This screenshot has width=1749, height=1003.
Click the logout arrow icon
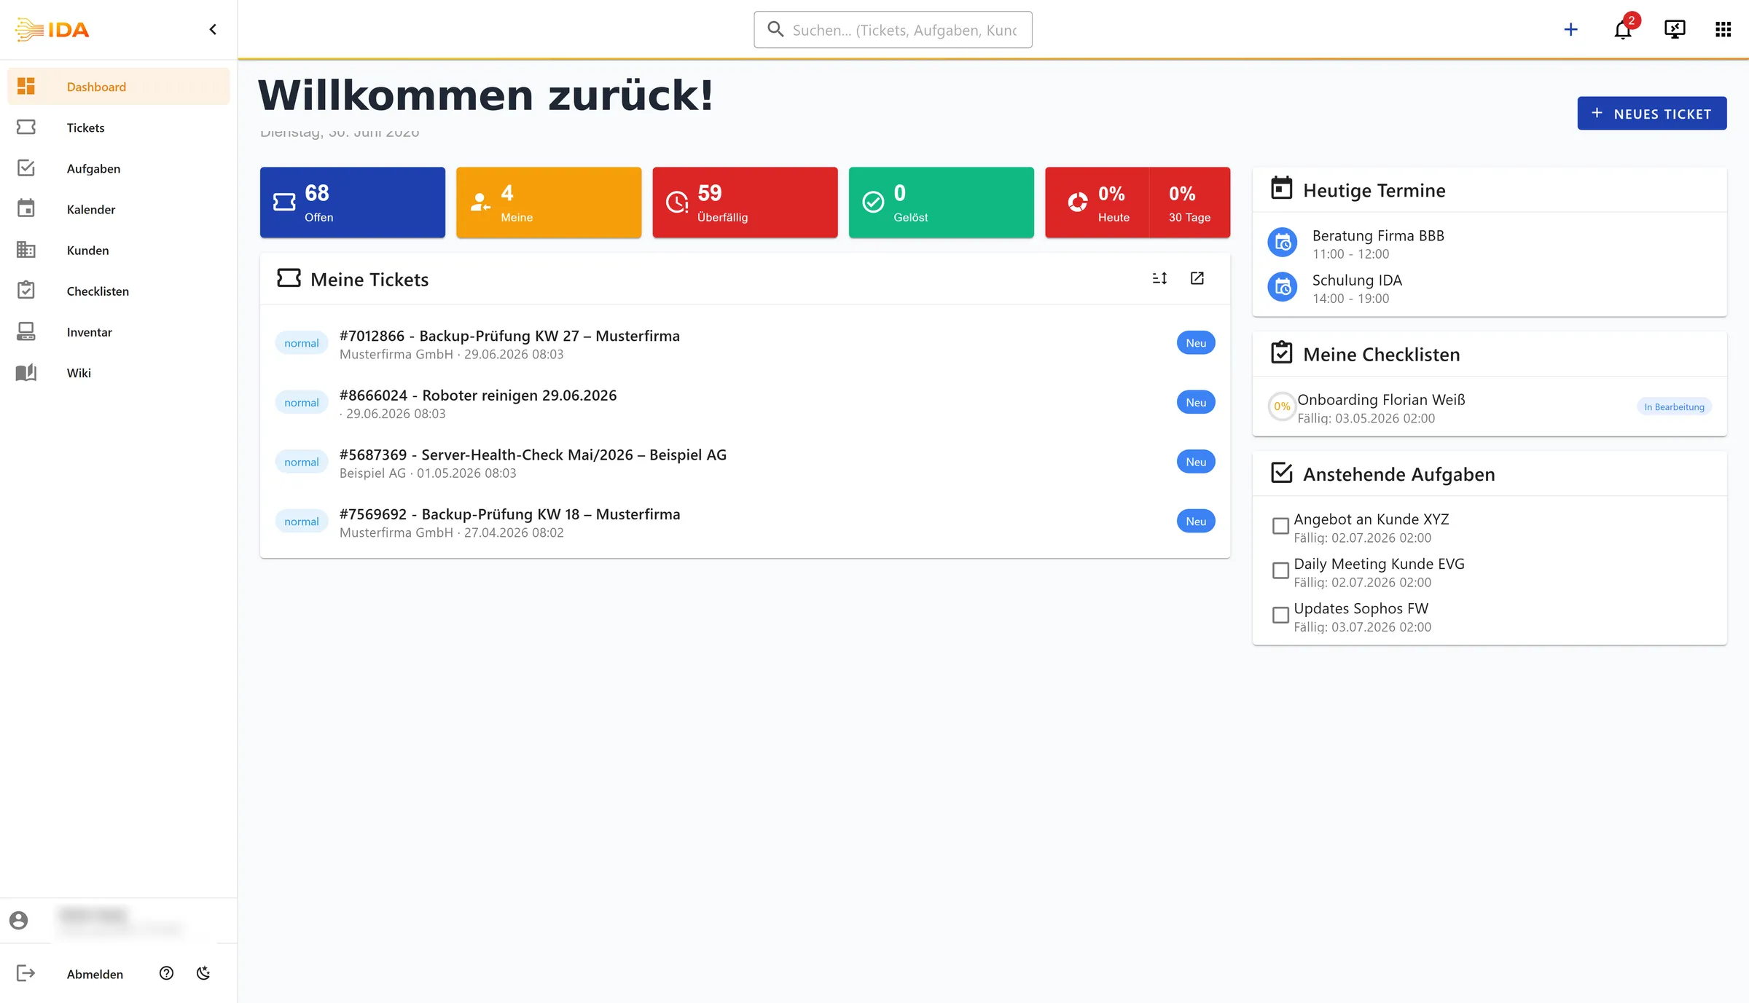(x=26, y=973)
